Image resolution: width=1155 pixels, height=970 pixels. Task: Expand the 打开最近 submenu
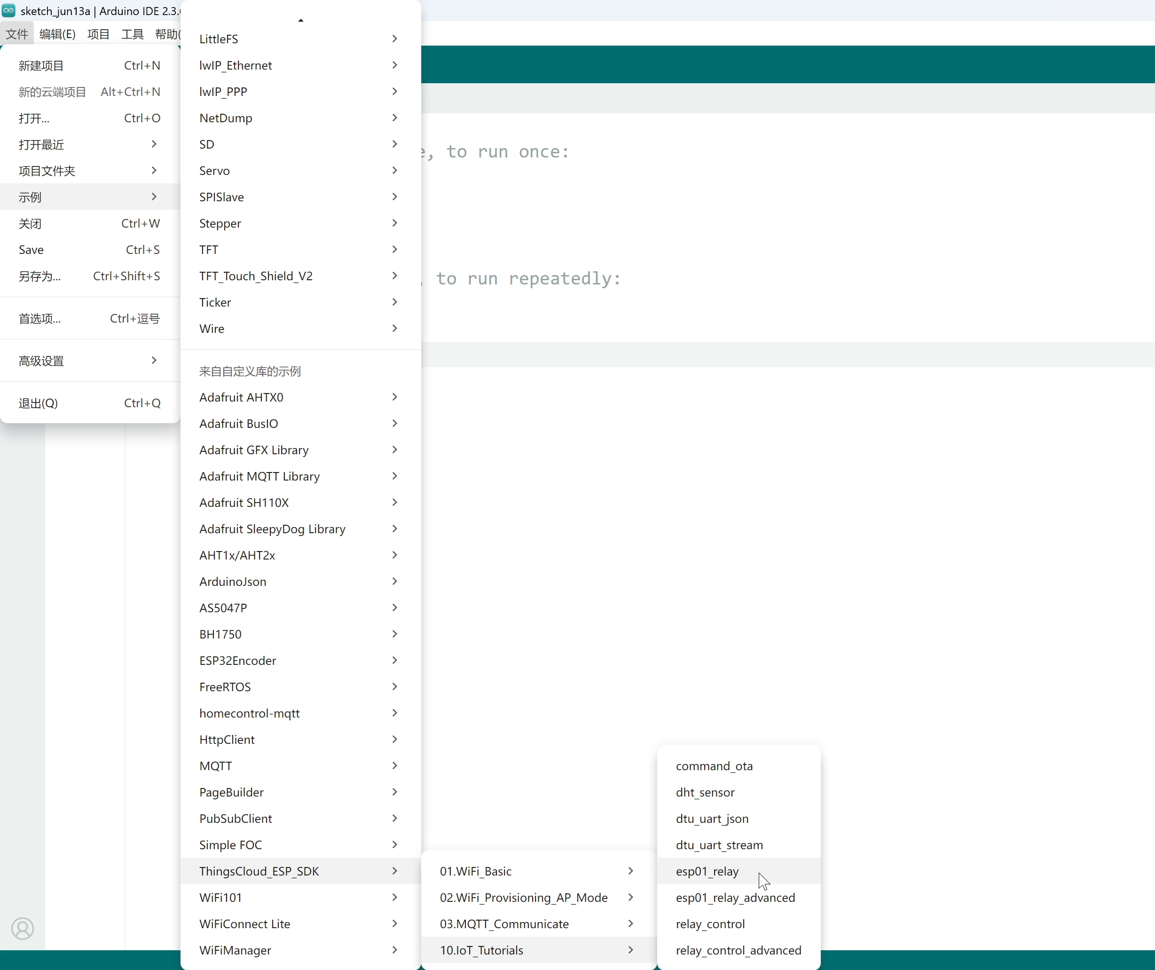coord(90,145)
